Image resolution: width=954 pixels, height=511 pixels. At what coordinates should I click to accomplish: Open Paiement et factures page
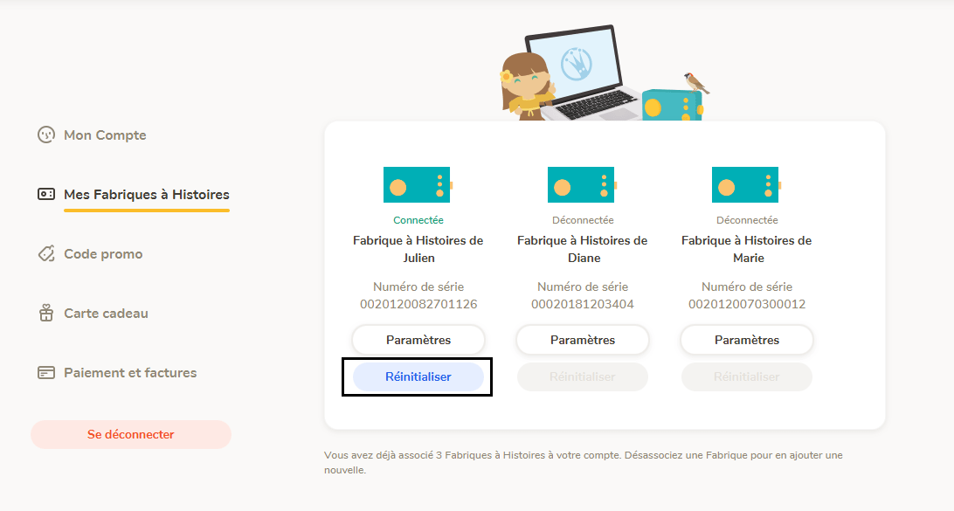(130, 372)
